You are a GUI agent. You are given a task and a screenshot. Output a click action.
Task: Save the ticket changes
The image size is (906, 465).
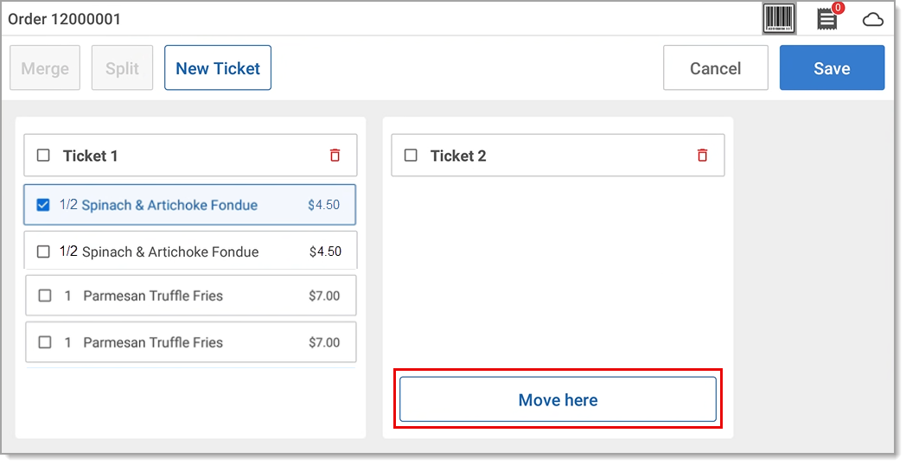pyautogui.click(x=832, y=68)
